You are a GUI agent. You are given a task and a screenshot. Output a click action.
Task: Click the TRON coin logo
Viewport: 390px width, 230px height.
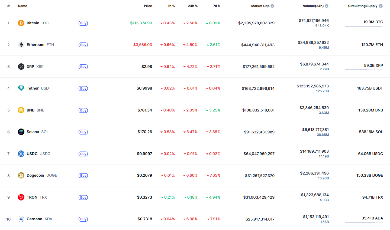click(x=21, y=197)
